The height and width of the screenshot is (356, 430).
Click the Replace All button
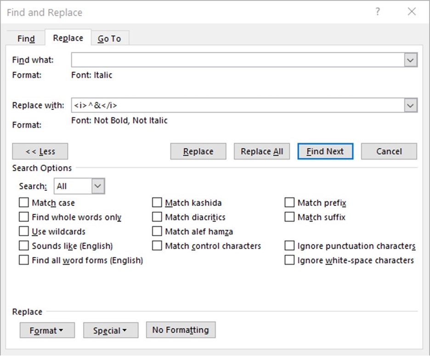(x=262, y=151)
